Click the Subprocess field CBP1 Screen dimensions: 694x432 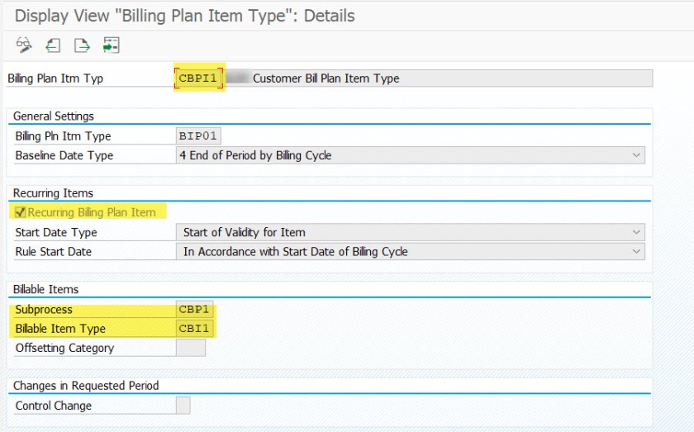tap(196, 310)
